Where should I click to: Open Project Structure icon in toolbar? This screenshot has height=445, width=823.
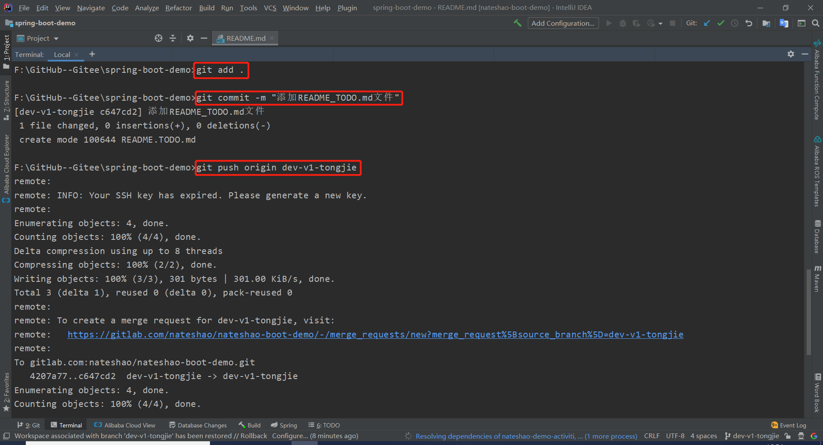(x=766, y=23)
